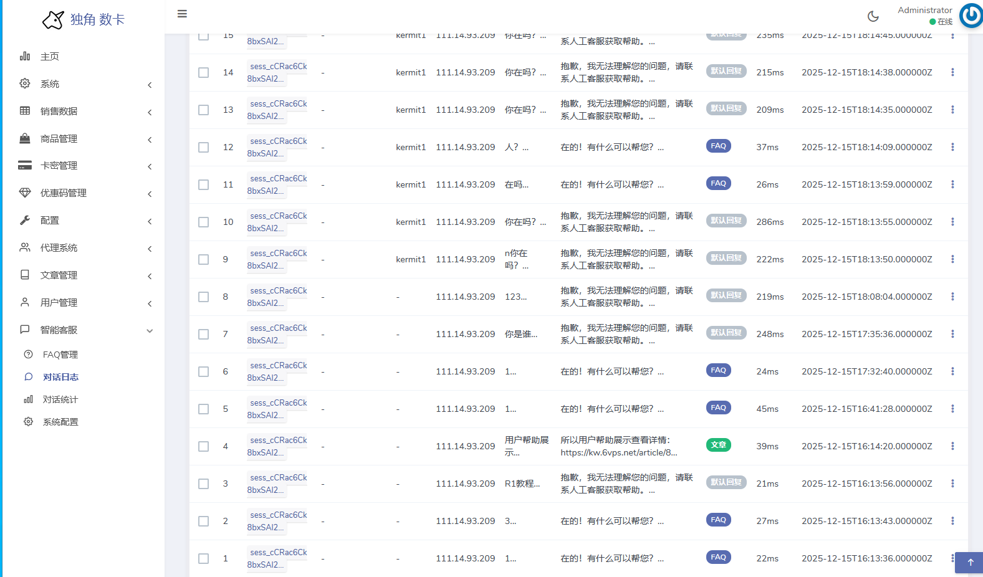Check the checkbox for row 14
Viewport: 983px width, 577px height.
204,73
